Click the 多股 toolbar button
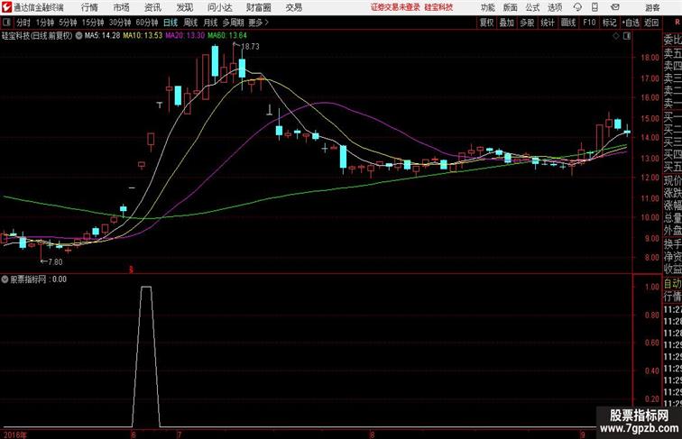 point(527,23)
